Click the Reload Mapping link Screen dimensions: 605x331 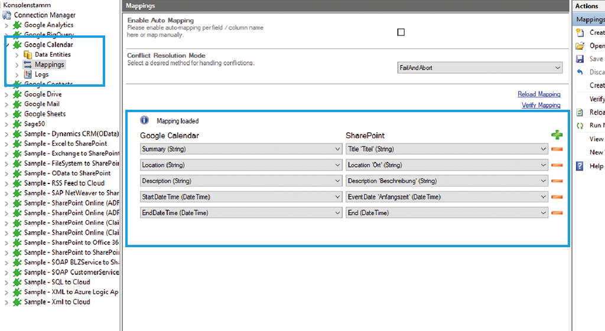[539, 94]
